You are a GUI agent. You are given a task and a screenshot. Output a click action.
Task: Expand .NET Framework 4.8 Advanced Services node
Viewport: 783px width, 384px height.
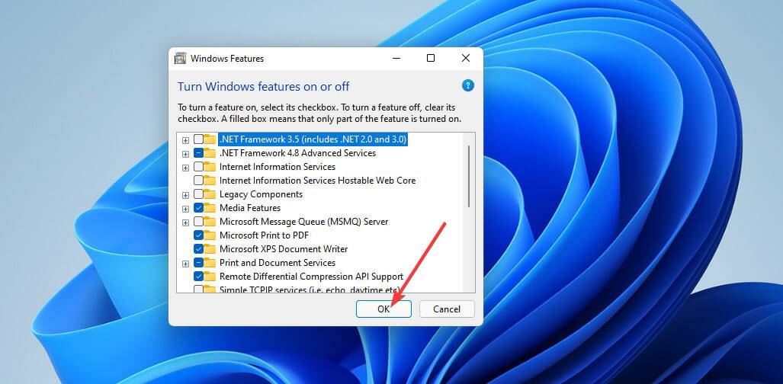click(185, 154)
